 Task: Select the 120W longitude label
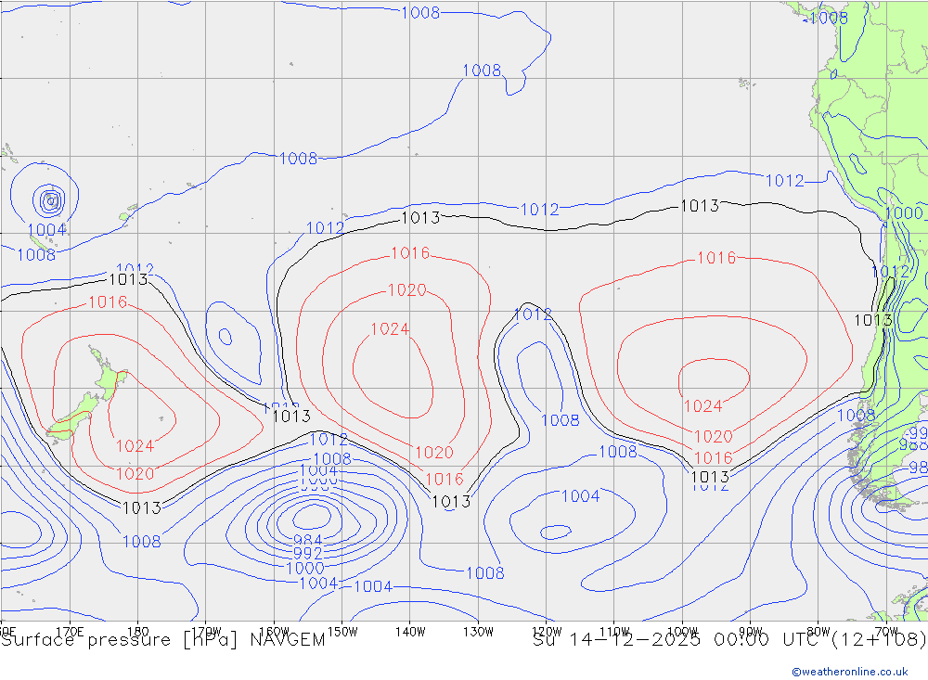pyautogui.click(x=547, y=632)
